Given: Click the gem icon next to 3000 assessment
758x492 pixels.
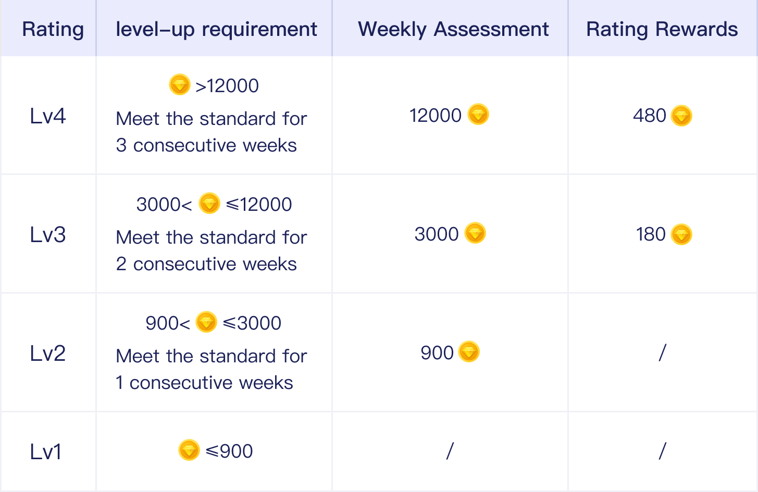Looking at the screenshot, I should [475, 233].
